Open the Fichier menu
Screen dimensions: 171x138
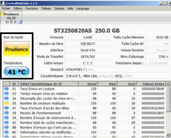pyautogui.click(x=6, y=9)
